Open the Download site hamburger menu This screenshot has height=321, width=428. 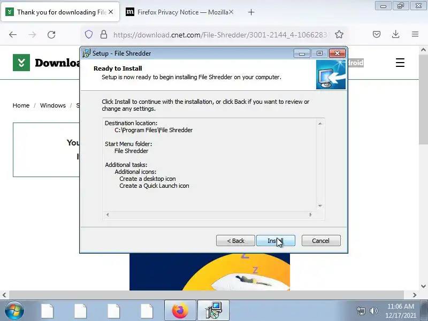(400, 63)
